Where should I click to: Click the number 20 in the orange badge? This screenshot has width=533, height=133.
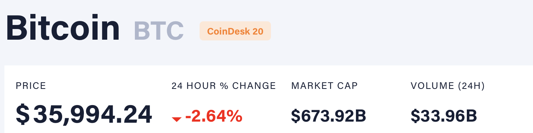click(258, 31)
